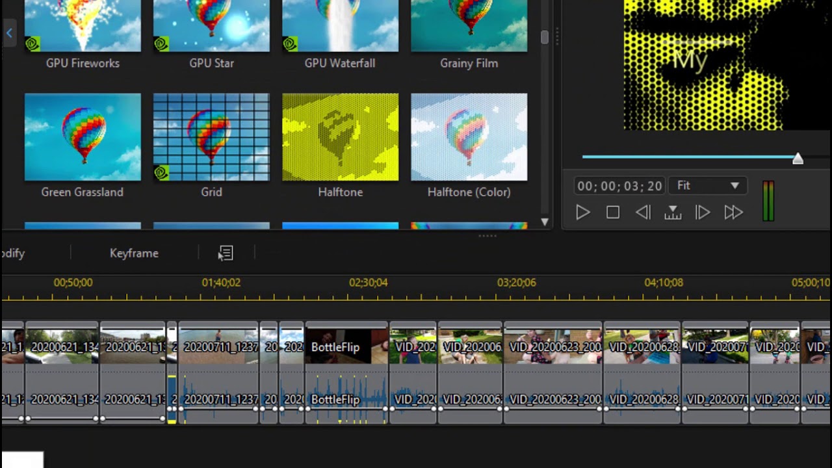
Task: Open the Fit zoom dropdown
Action: pos(707,186)
